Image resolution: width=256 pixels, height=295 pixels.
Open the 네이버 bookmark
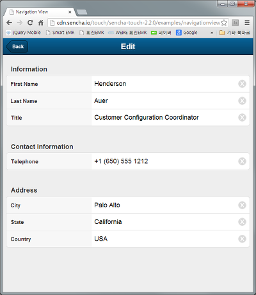pos(161,33)
